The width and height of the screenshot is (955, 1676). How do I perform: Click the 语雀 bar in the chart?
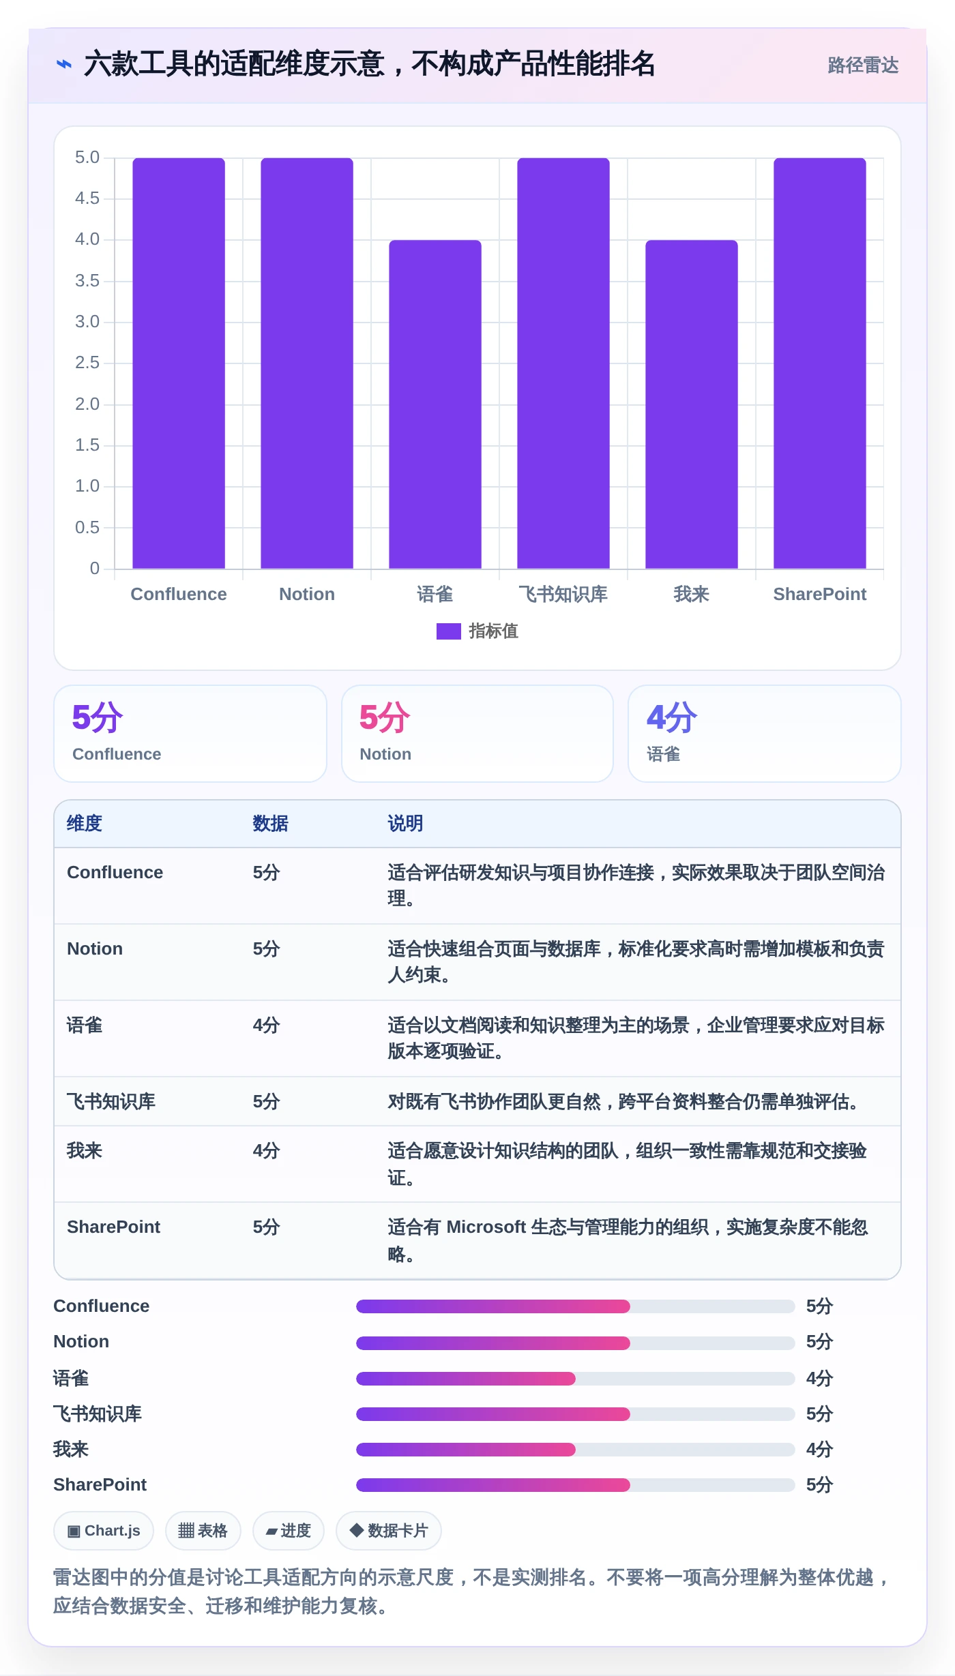(x=435, y=404)
